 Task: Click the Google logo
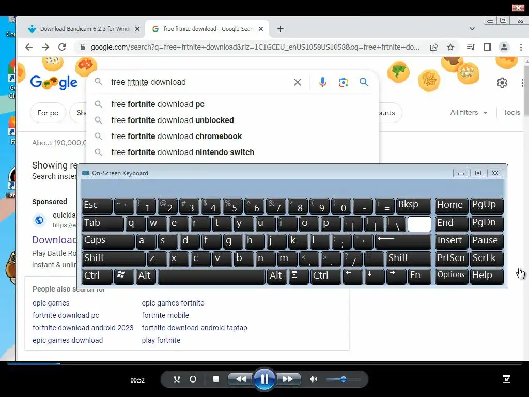[54, 82]
